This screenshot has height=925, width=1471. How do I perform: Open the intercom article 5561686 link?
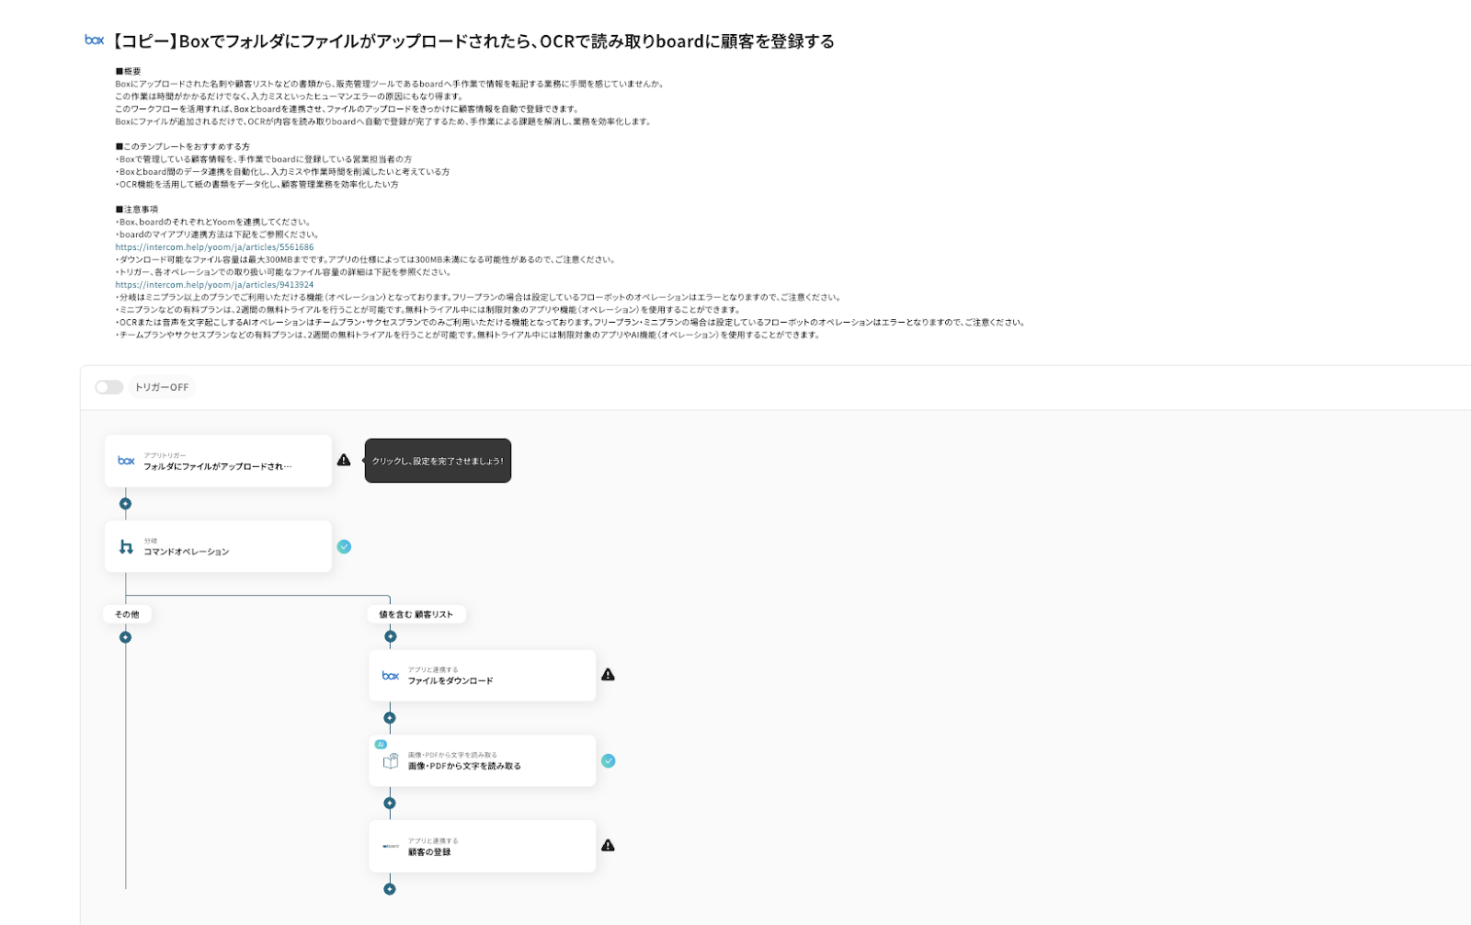pos(214,247)
